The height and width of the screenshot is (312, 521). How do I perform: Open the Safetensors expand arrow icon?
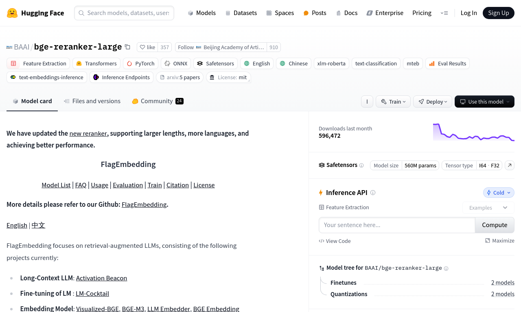coord(510,165)
